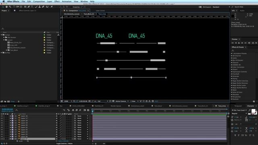
Task: Open composition mini-flowchart in timeline
Action: click(x=64, y=110)
